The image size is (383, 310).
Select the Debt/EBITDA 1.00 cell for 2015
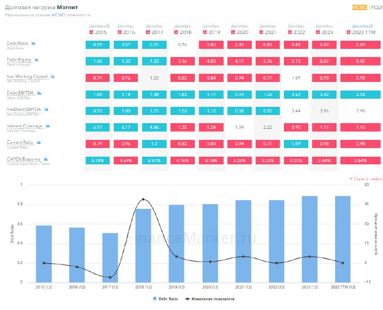click(x=98, y=94)
